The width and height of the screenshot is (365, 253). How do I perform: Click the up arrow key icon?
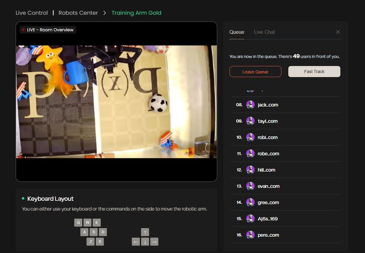145,232
